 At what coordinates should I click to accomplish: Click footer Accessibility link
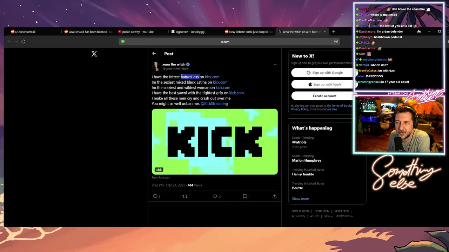299,216
